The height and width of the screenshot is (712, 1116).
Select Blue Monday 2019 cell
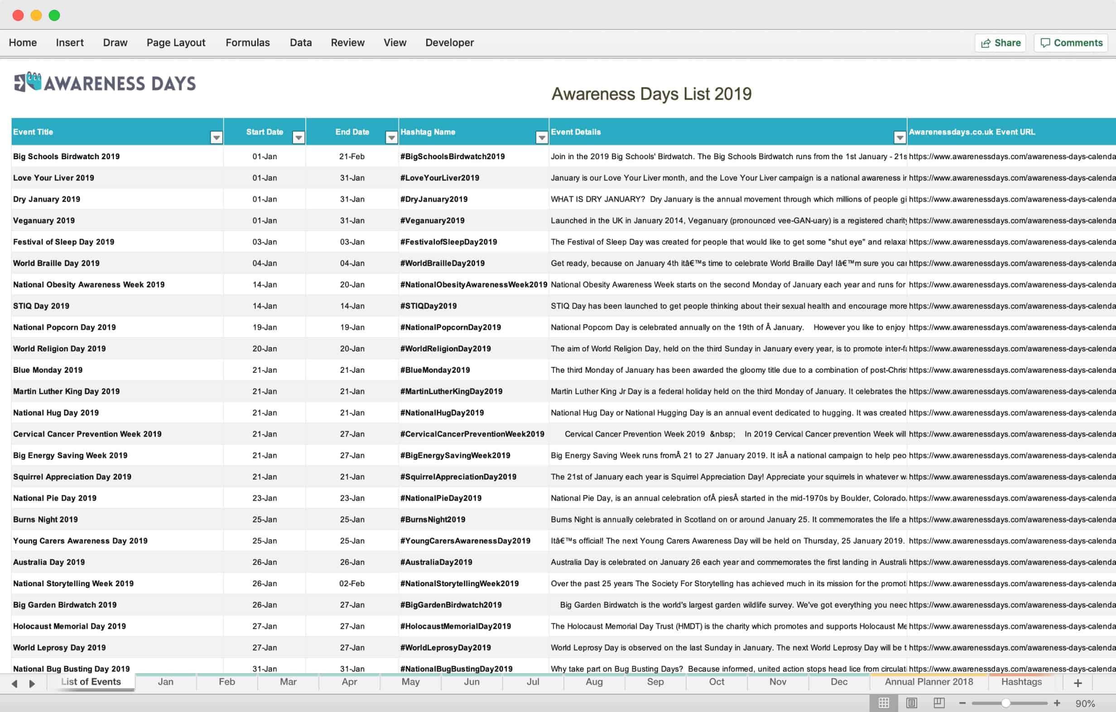[x=117, y=370]
